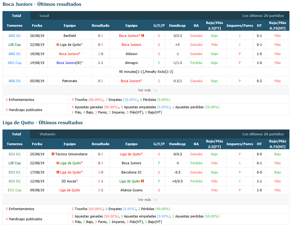Click team name Barcelona SC
This screenshot has width=295, height=227.
(x=131, y=172)
